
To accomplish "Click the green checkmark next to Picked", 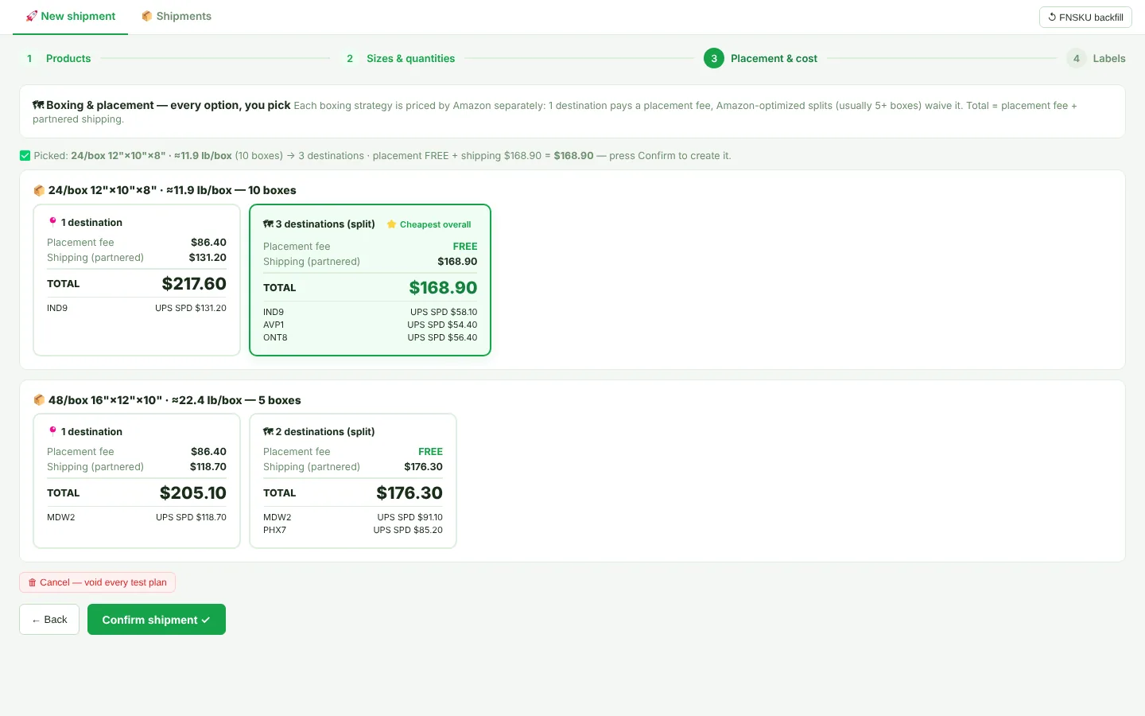I will coord(25,156).
